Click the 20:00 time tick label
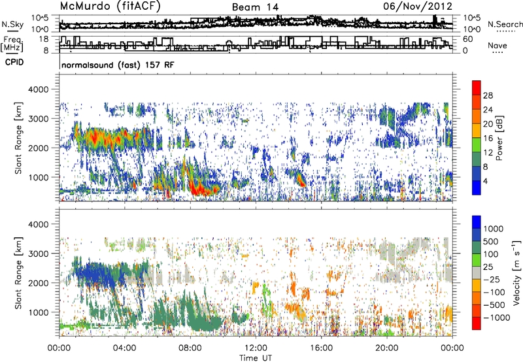Viewport: 523px width, 362px height. 387,348
